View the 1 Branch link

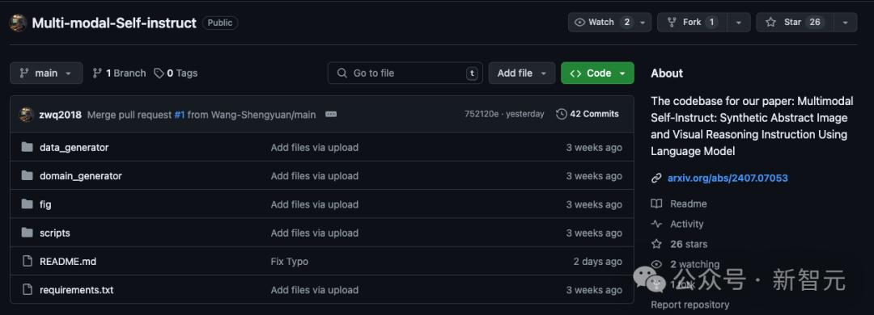coord(119,73)
